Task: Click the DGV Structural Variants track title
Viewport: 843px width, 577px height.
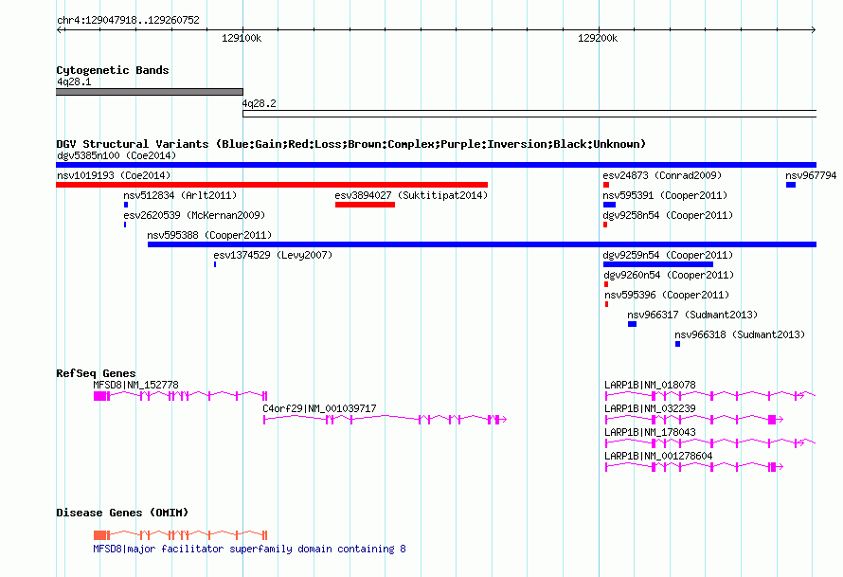Action: [x=350, y=144]
